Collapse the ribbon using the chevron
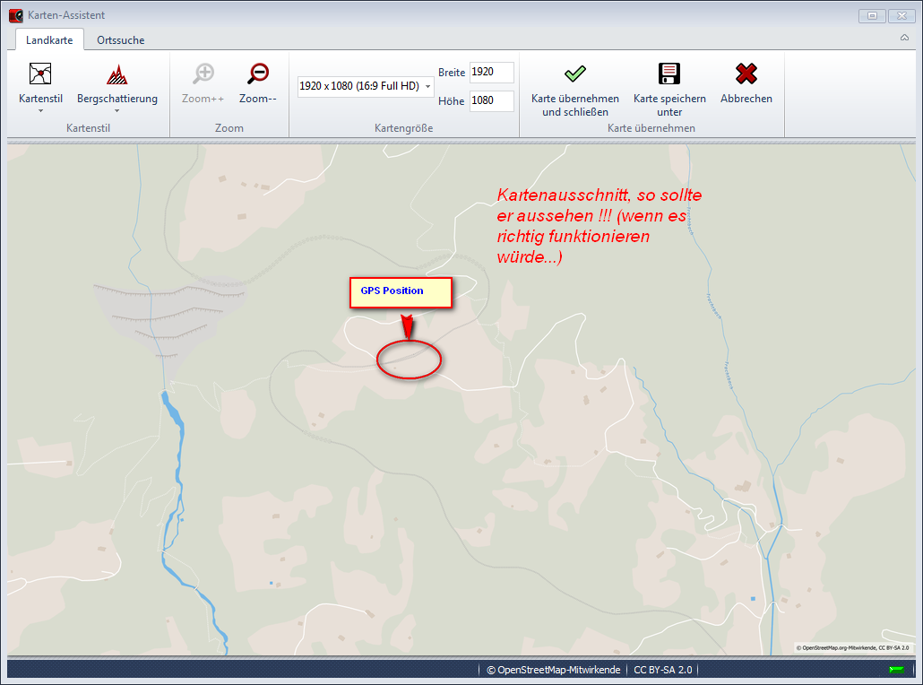Viewport: 923px width, 685px height. coord(904,39)
